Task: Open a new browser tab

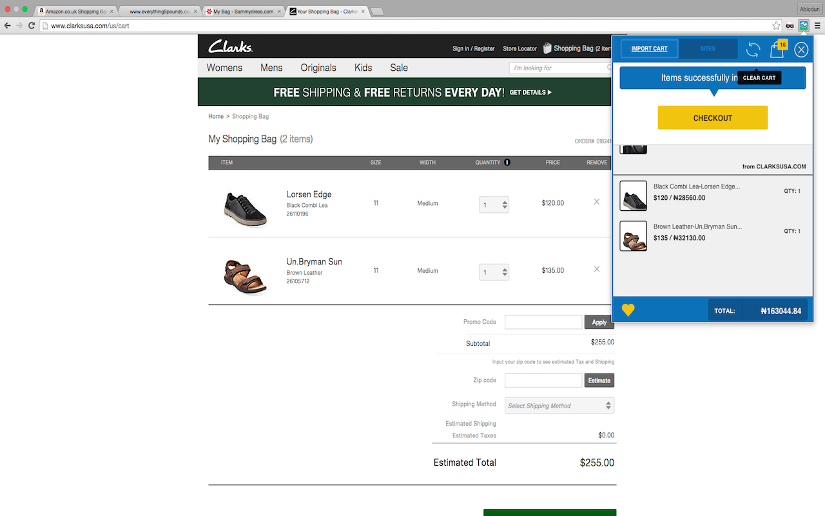Action: pyautogui.click(x=377, y=12)
